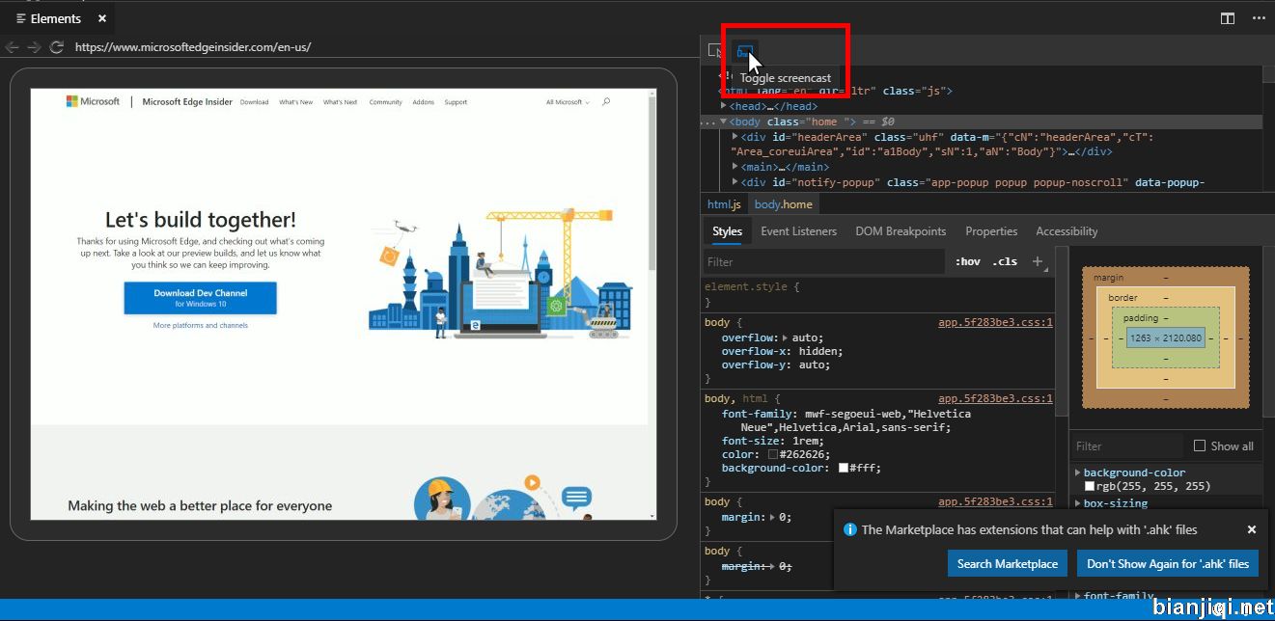Dismiss the Marketplace notification with X
The image size is (1275, 621).
click(1252, 529)
